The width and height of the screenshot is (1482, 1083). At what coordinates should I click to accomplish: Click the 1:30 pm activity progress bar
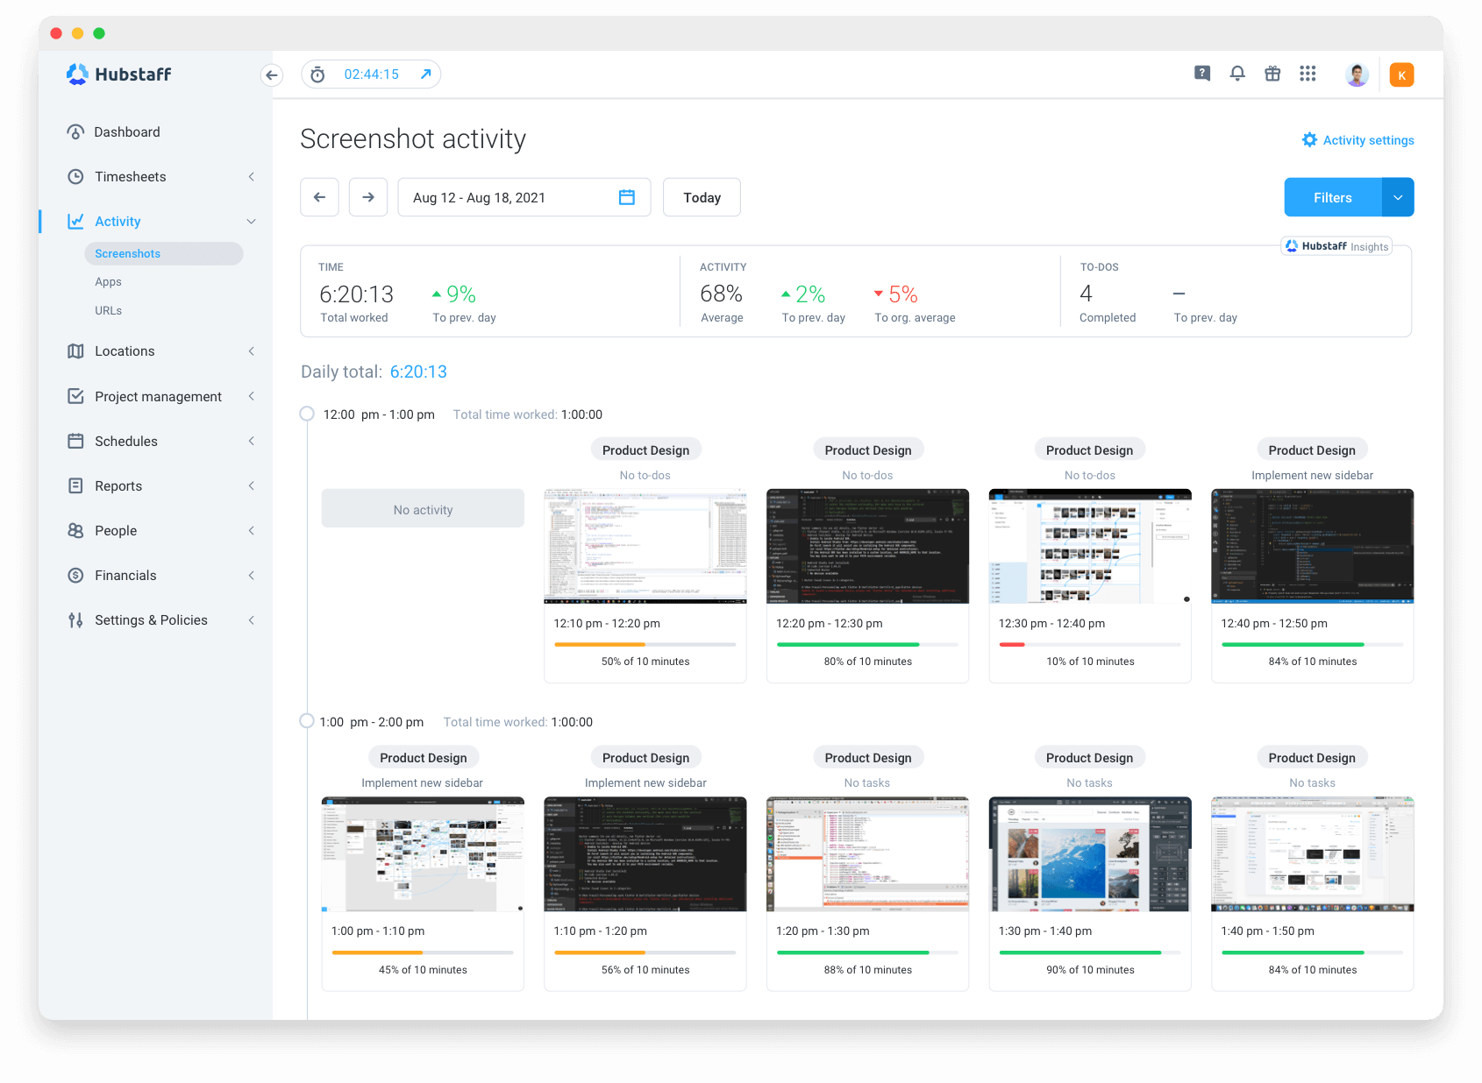[1090, 952]
